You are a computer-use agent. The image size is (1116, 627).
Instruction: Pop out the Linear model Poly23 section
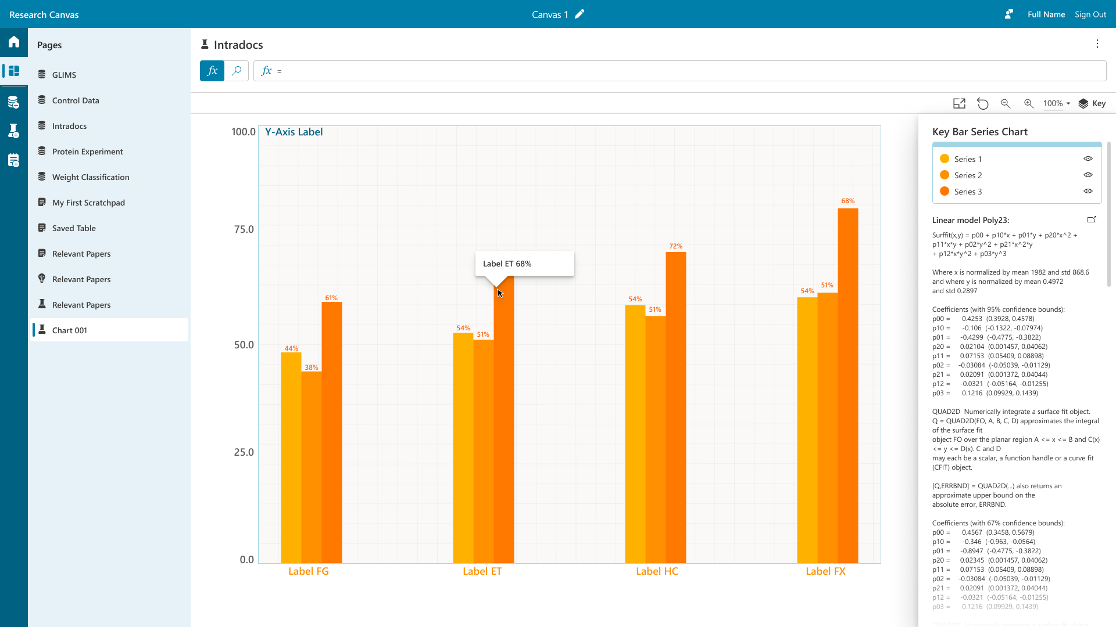point(1092,219)
